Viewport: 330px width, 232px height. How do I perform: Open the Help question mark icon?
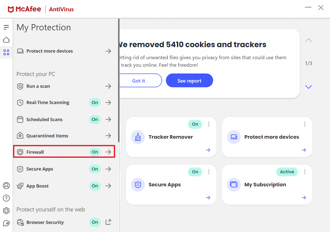[x=6, y=198]
